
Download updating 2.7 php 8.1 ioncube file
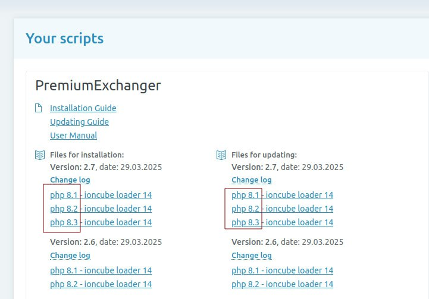pyautogui.click(x=282, y=195)
